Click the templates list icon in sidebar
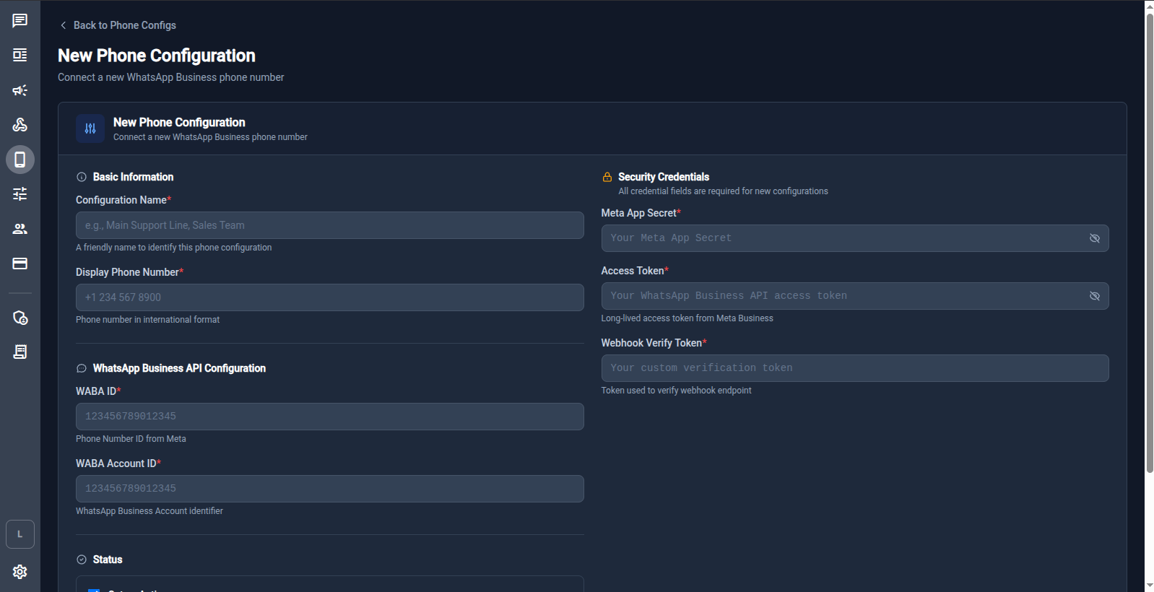1154x592 pixels. (20, 55)
